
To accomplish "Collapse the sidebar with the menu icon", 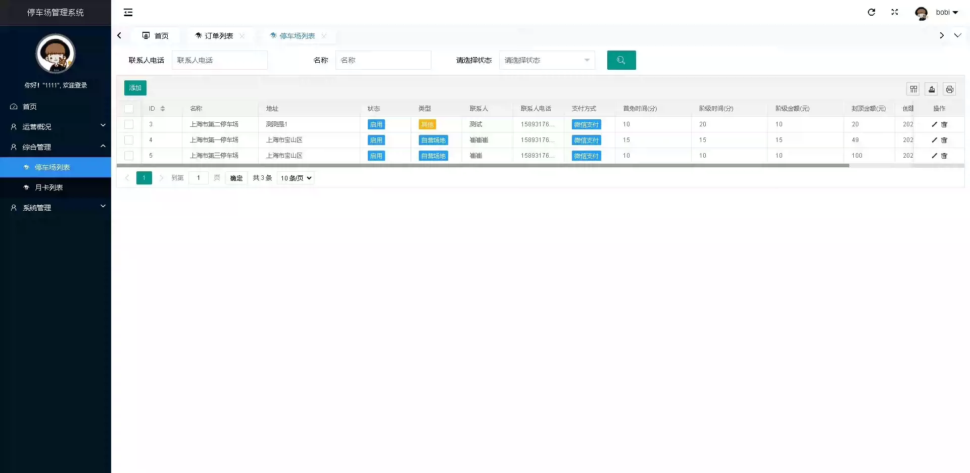I will coord(128,12).
